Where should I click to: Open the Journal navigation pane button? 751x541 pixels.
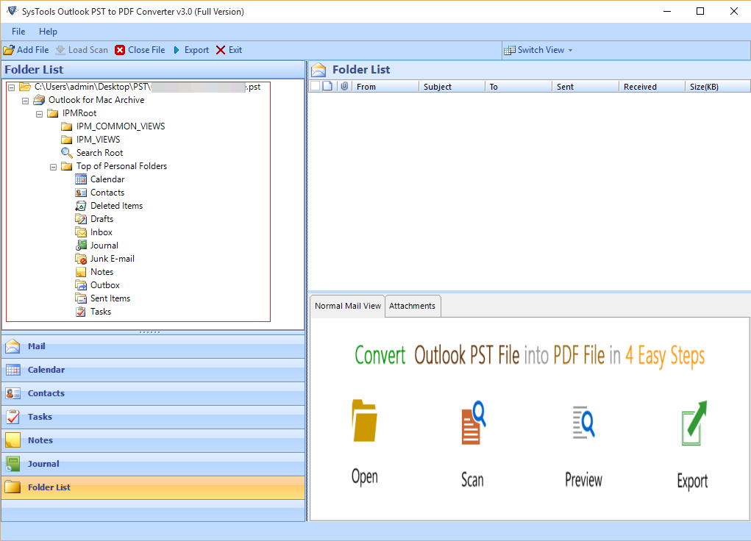43,464
